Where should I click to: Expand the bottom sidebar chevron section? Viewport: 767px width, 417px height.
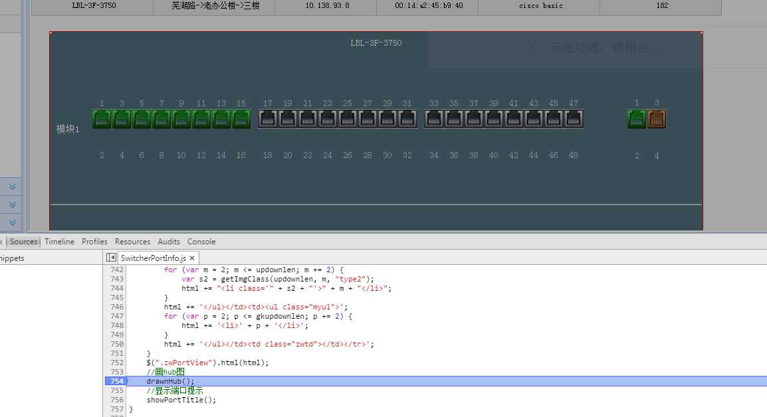click(x=12, y=222)
